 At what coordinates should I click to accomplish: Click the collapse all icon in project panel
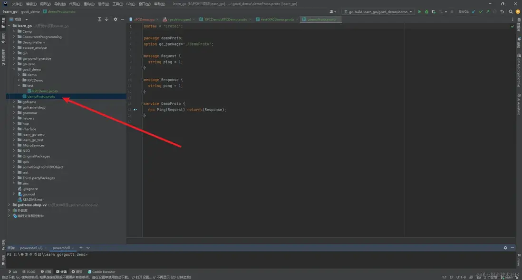(x=106, y=19)
